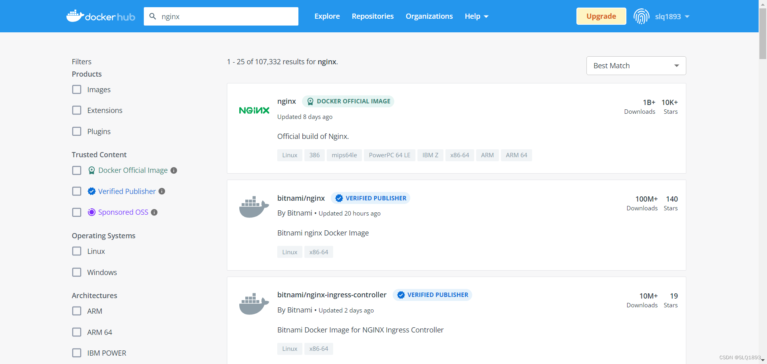Image resolution: width=767 pixels, height=364 pixels.
Task: Click the mips64le tag on nginx
Action: coord(344,155)
